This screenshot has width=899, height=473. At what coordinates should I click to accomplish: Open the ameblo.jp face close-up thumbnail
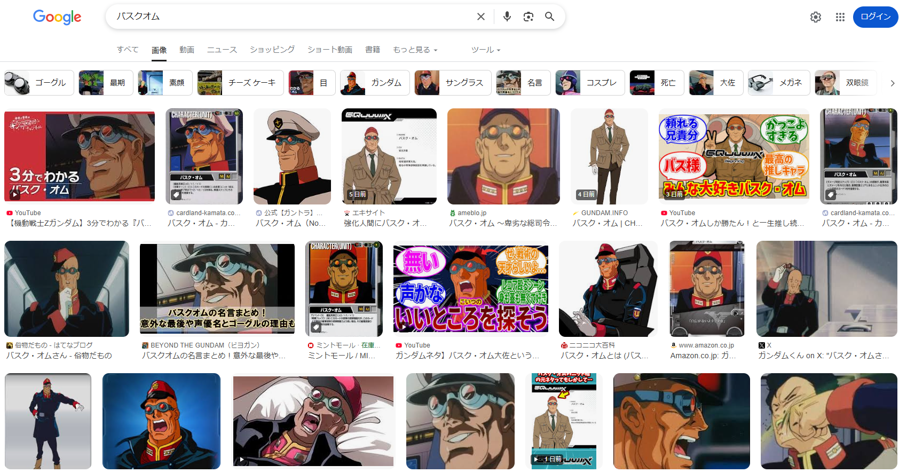click(x=503, y=156)
